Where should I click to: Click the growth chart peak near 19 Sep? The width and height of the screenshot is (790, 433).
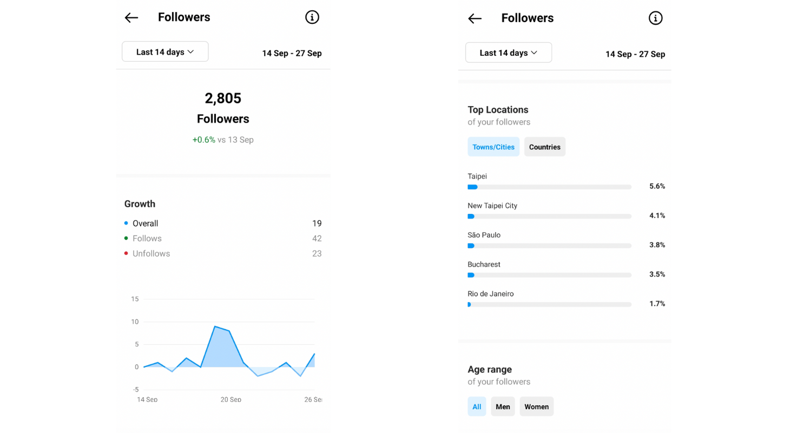[215, 326]
